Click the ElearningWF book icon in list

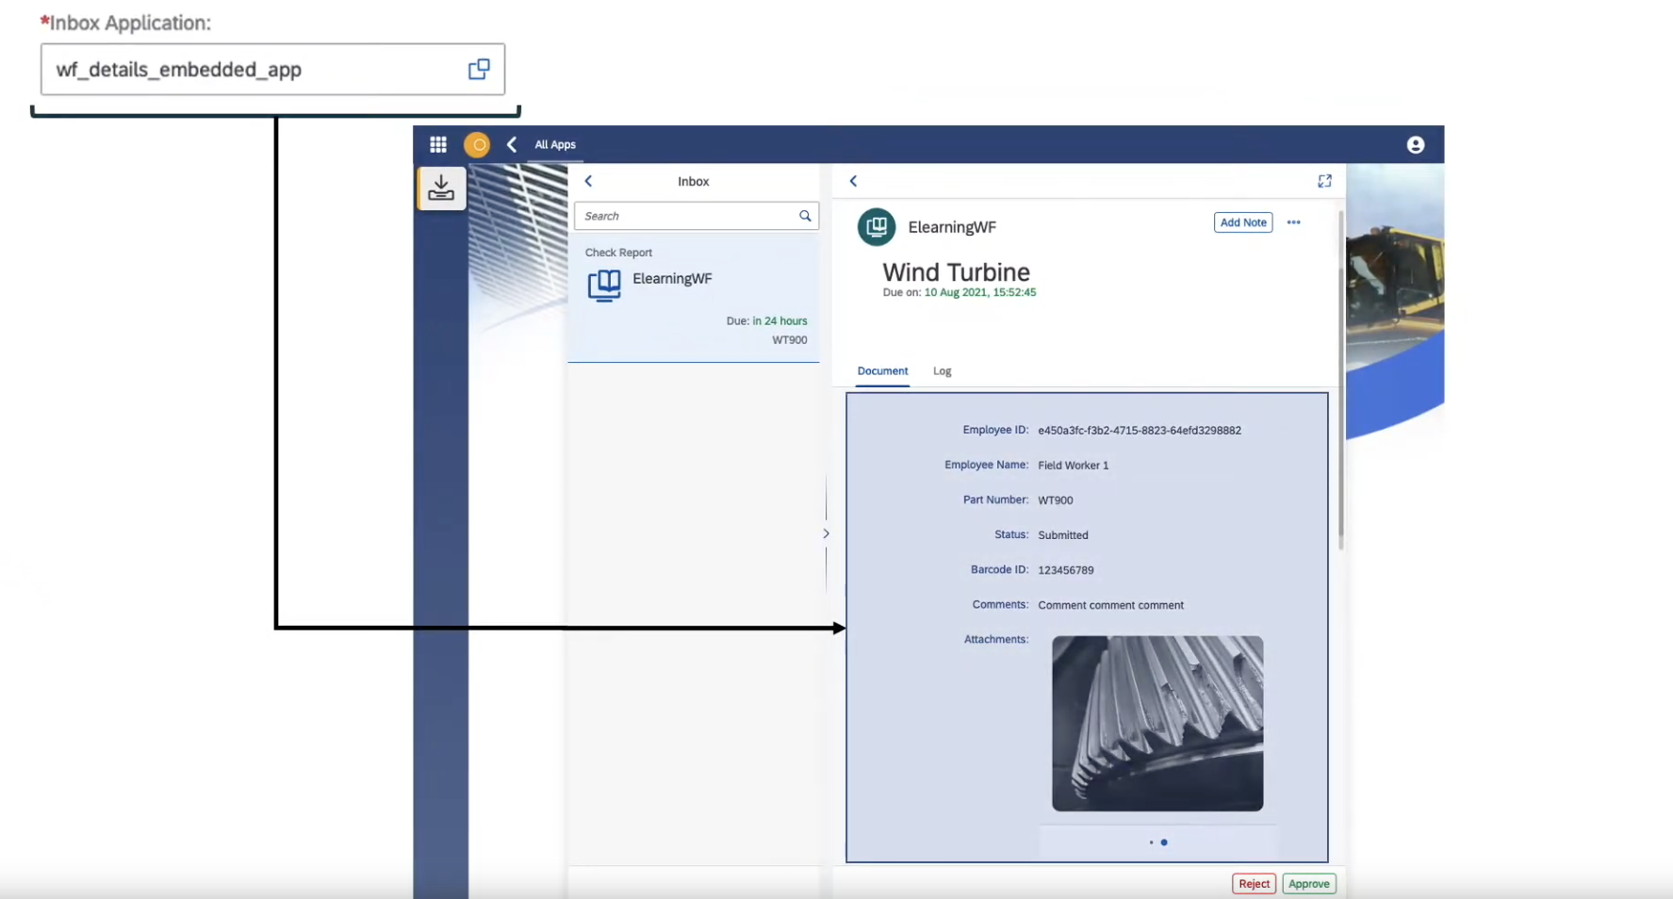604,285
